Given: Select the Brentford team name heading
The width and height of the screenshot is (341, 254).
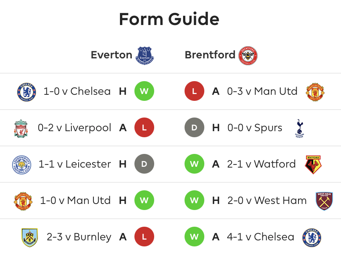Looking at the screenshot, I should click(x=210, y=55).
